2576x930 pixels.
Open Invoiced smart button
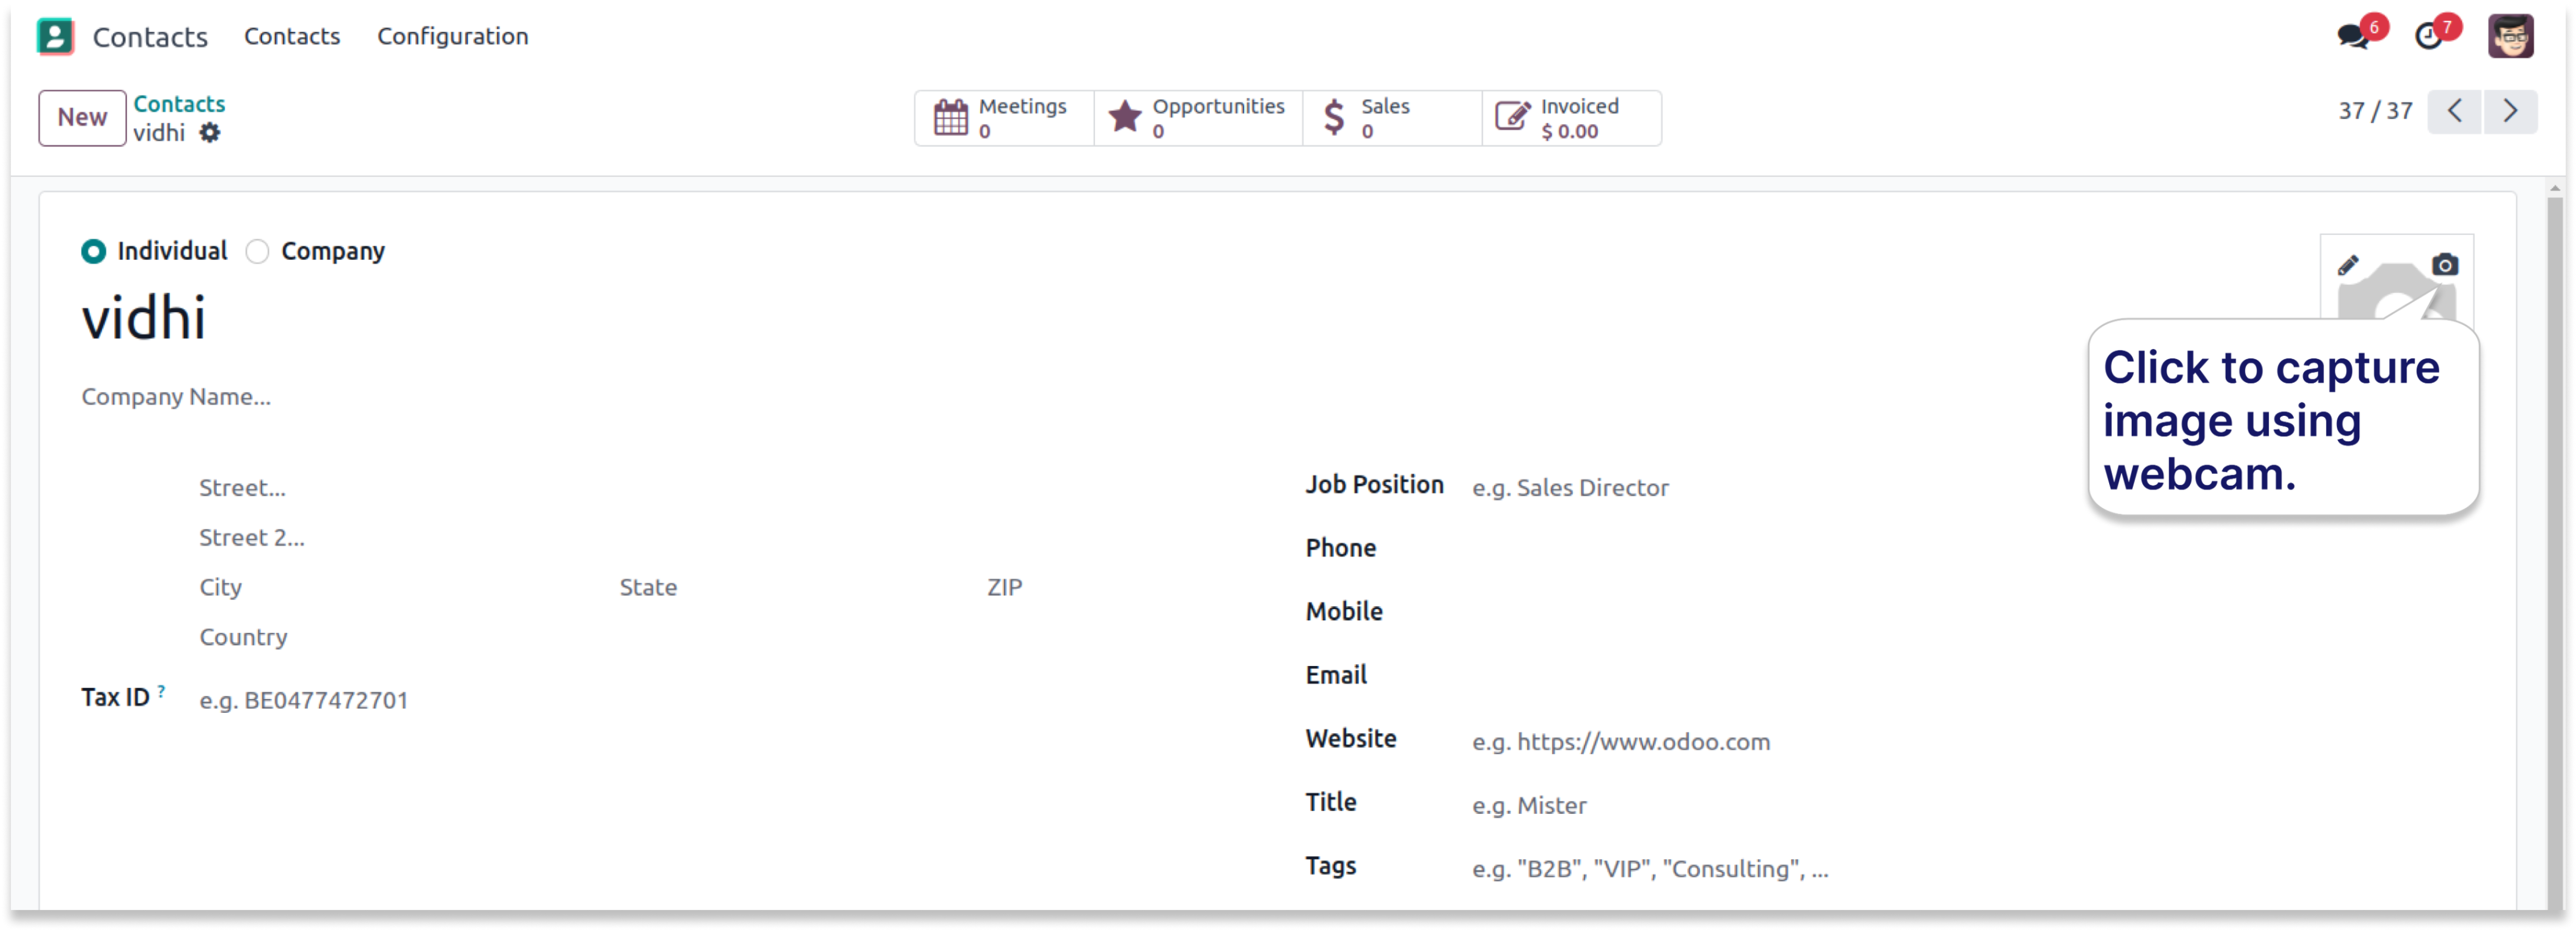(1570, 118)
